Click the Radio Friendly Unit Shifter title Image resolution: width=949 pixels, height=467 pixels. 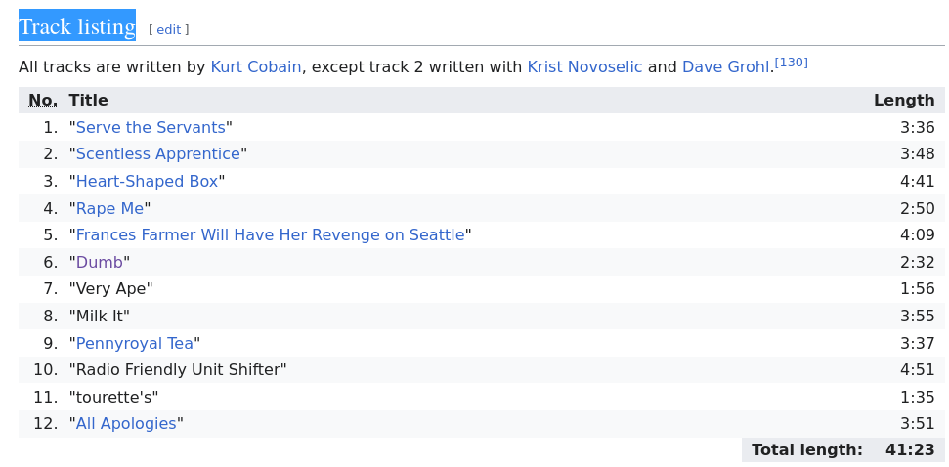178,370
